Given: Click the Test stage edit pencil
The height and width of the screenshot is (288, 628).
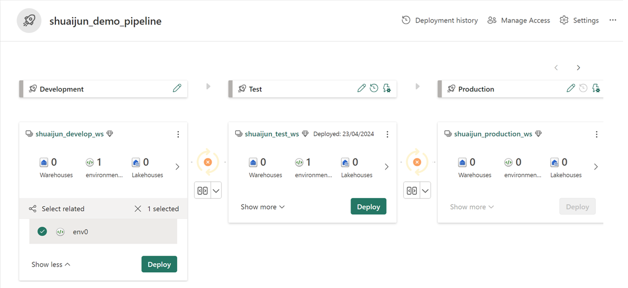Looking at the screenshot, I should [x=361, y=88].
